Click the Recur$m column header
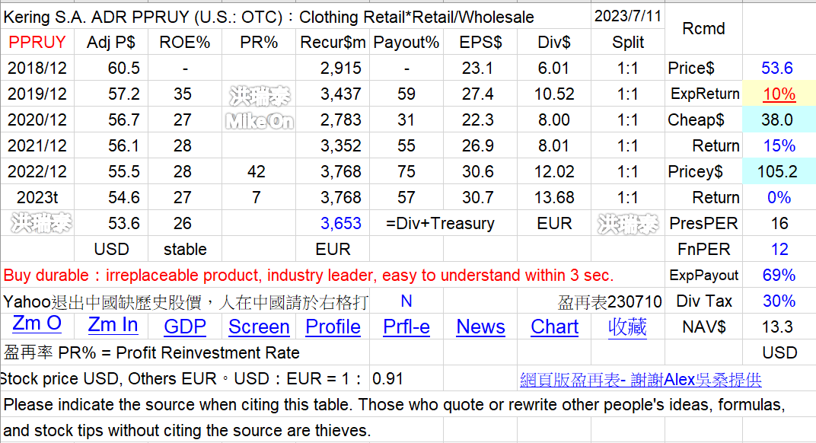Screen dimensions: 816x443 333,42
